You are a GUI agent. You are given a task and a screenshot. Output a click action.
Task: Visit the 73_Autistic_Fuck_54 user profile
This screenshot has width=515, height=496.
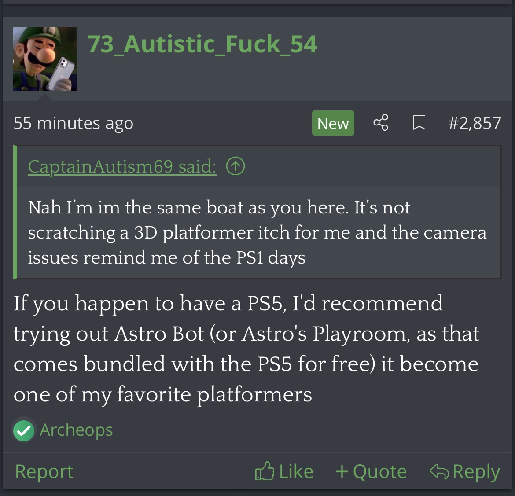[202, 44]
